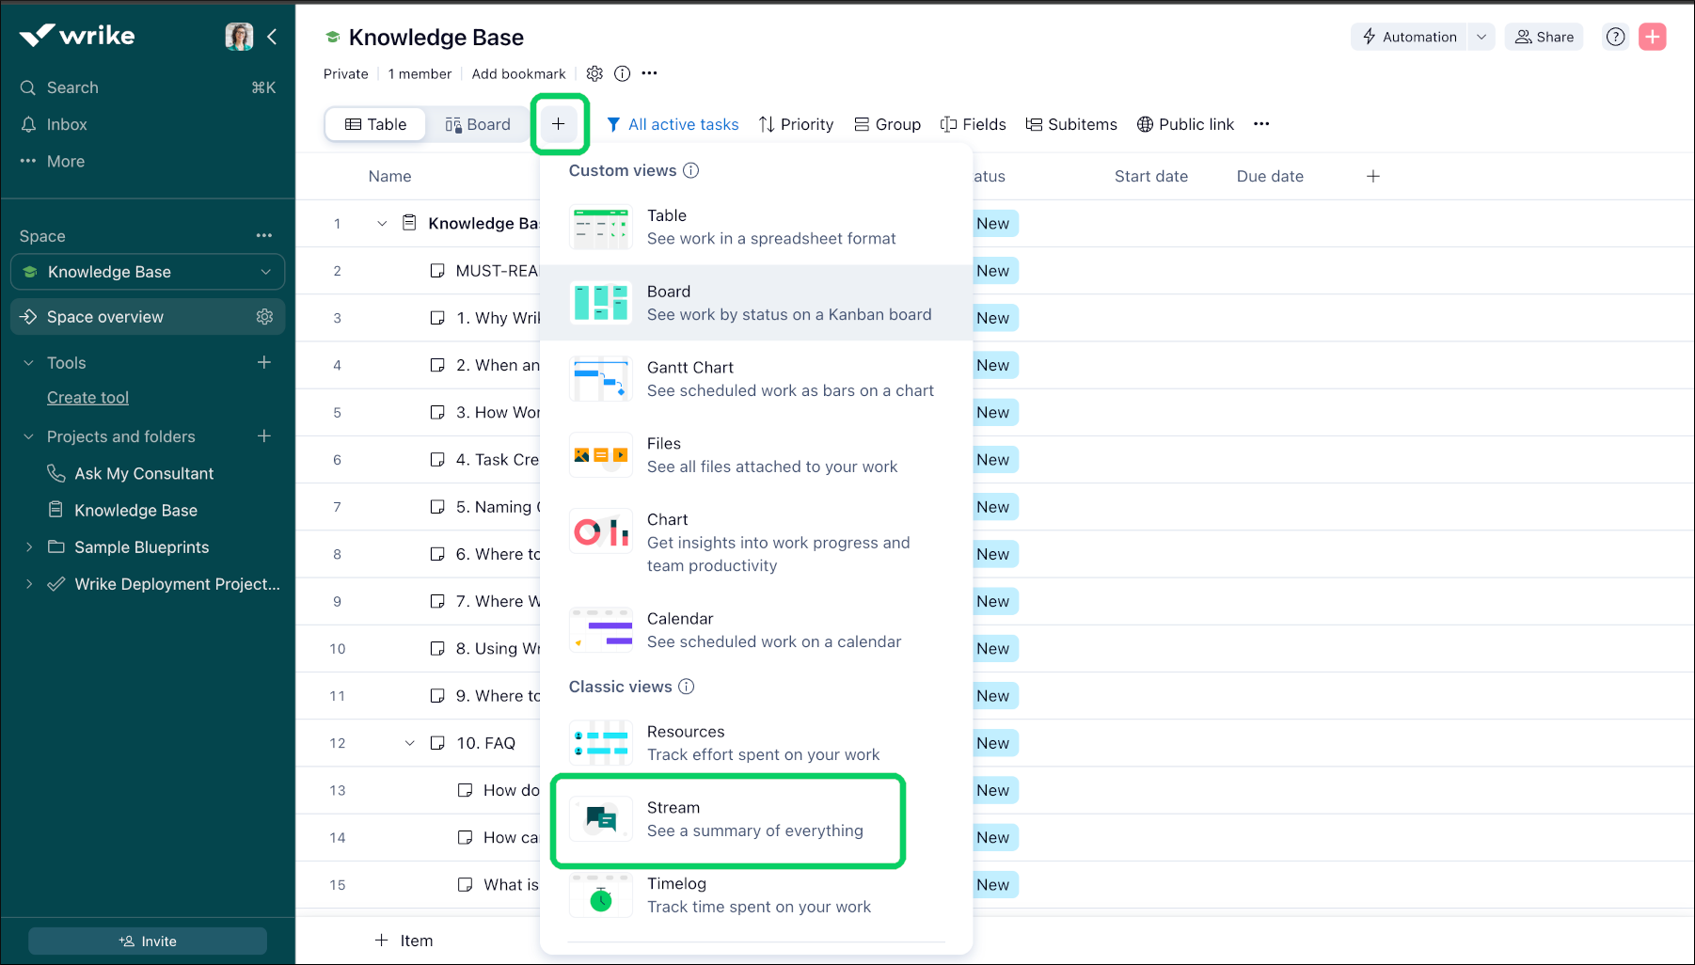Viewport: 1695px width, 965px height.
Task: Click the plus icon to add view
Action: [x=559, y=124]
